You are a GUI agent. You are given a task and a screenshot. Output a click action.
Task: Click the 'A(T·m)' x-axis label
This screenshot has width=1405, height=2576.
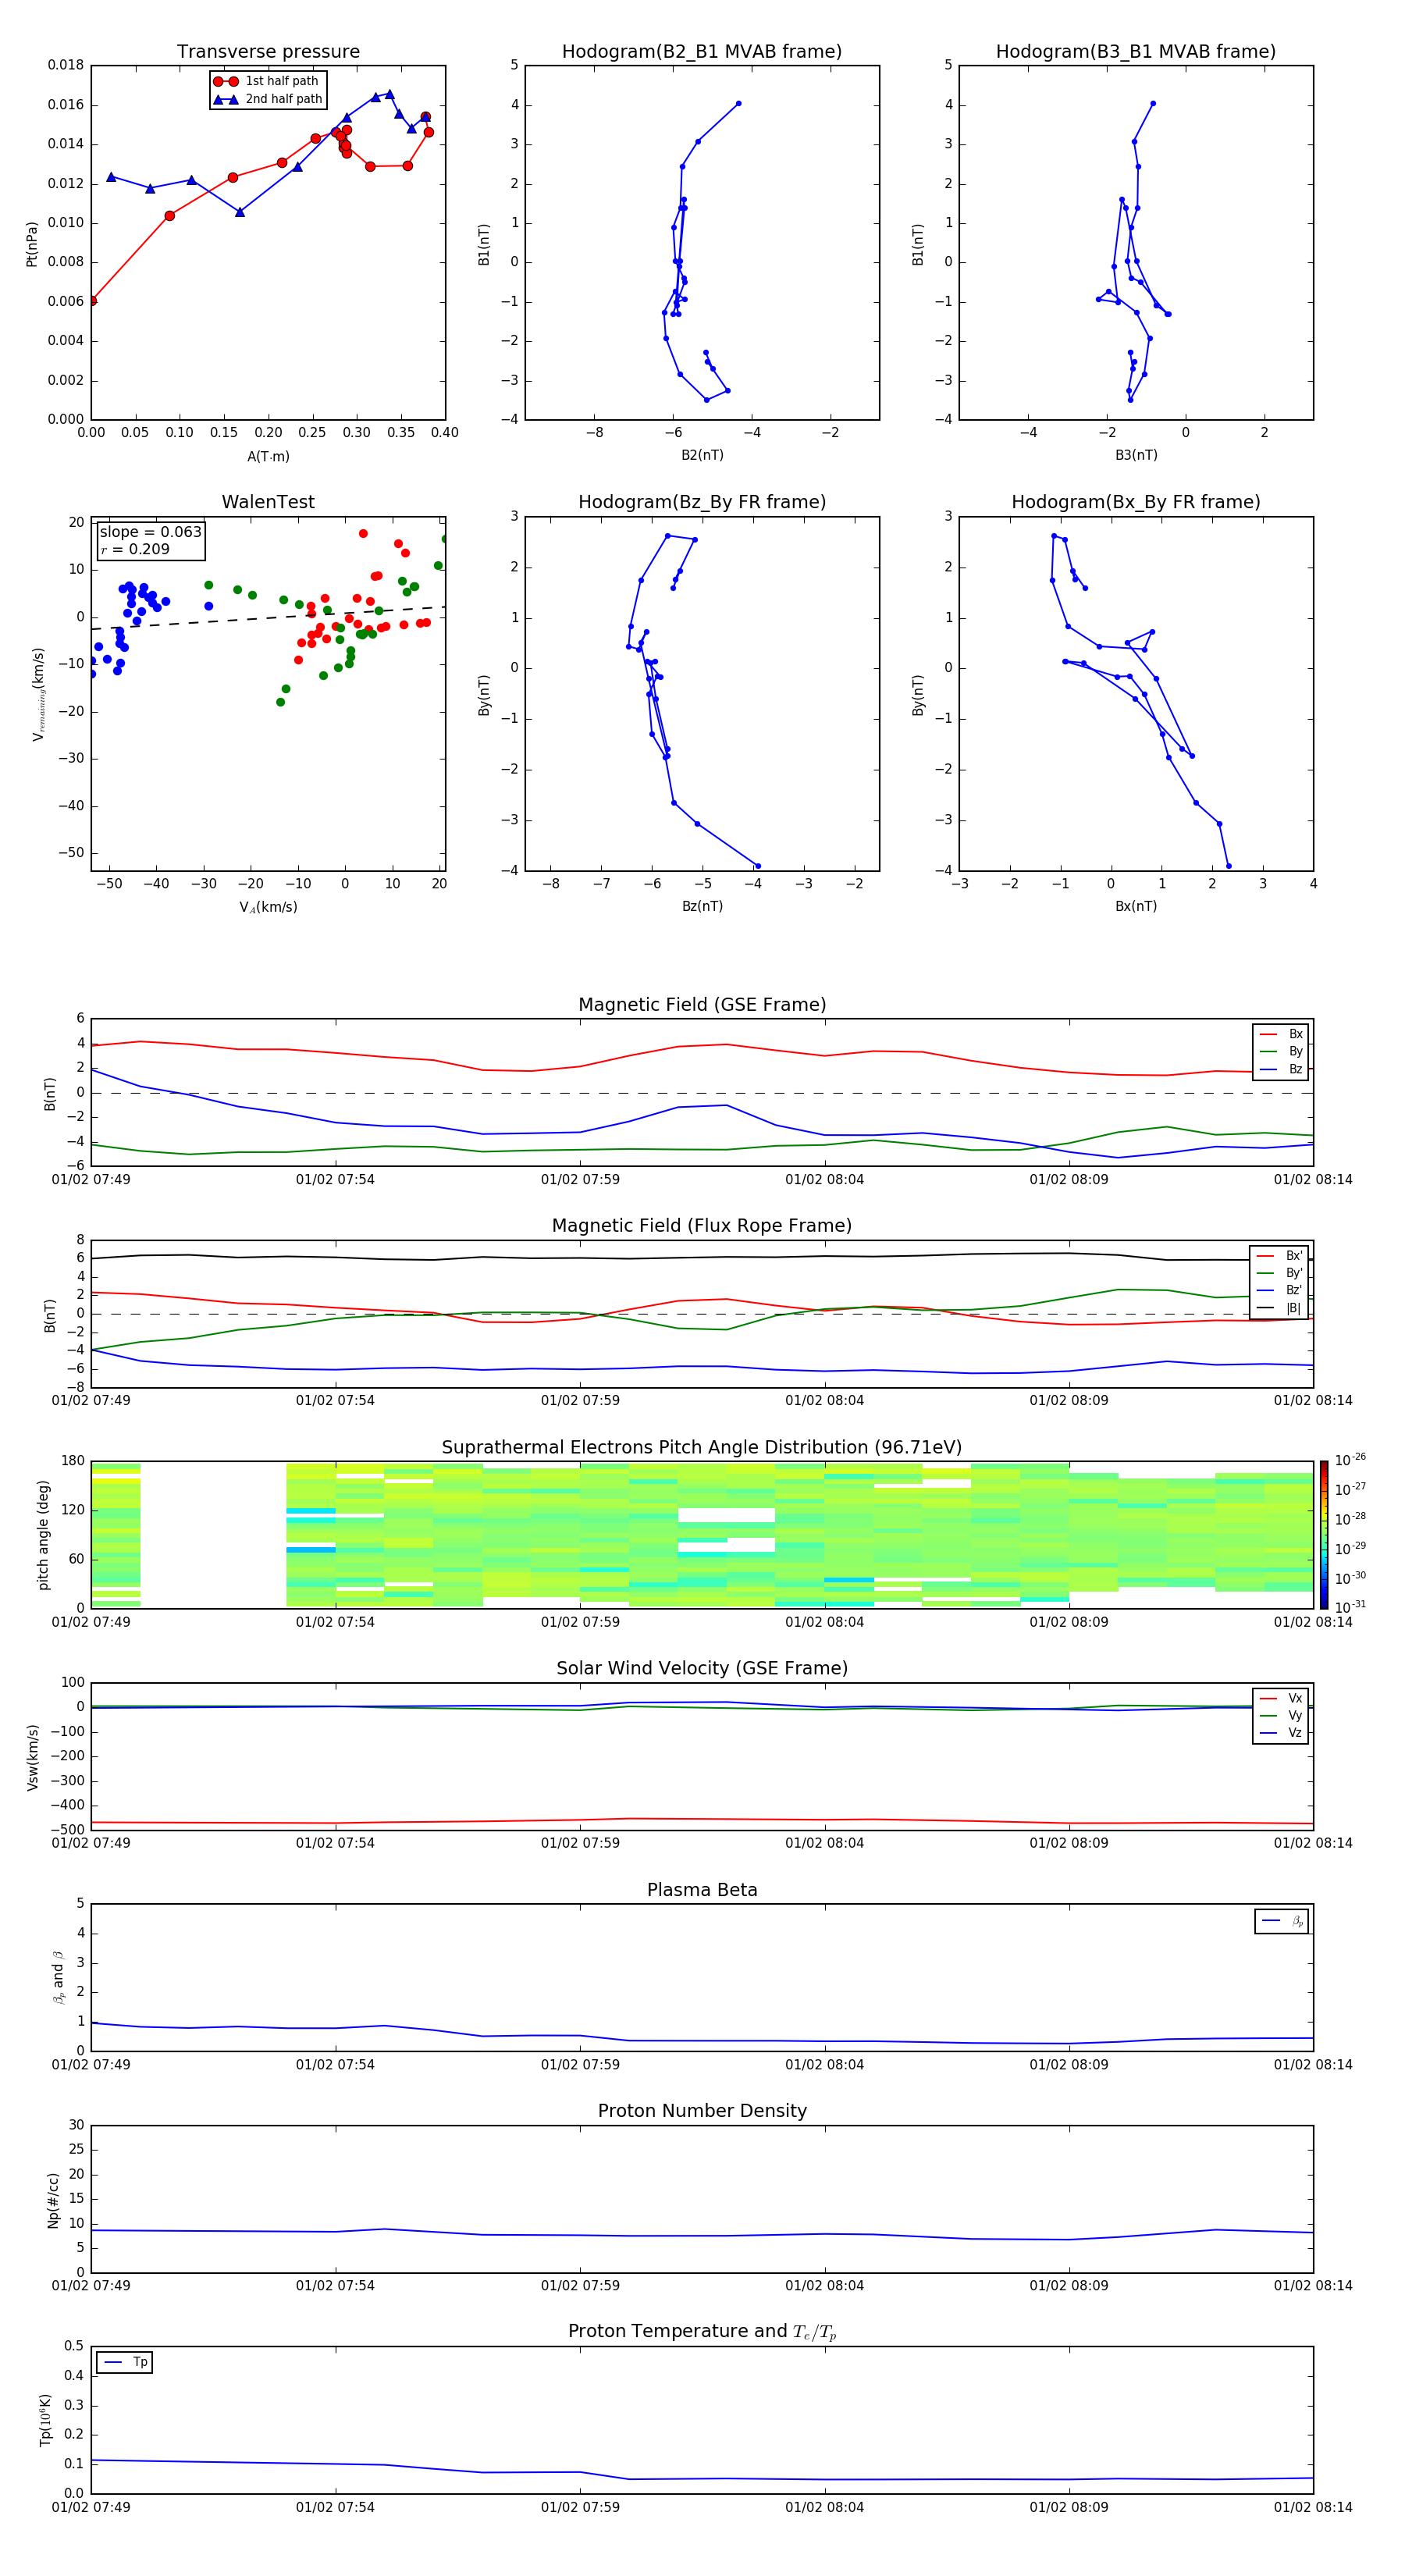tap(268, 457)
